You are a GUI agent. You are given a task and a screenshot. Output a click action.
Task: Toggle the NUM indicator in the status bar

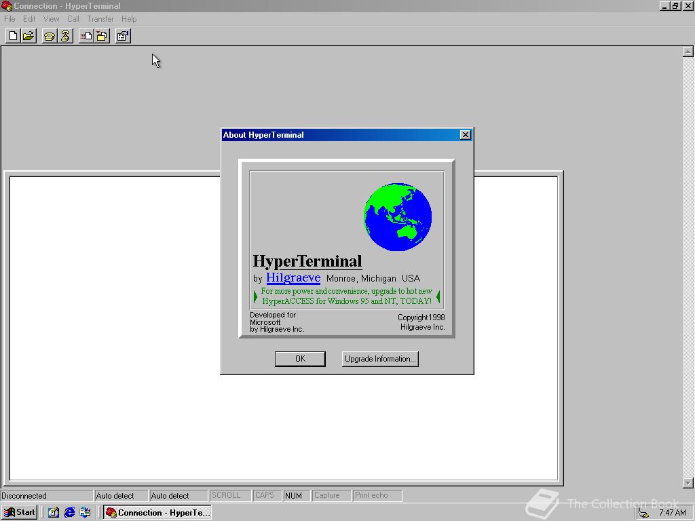[297, 495]
